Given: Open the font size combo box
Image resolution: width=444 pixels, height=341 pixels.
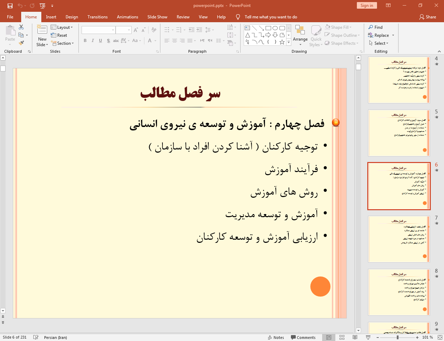Looking at the screenshot, I should pos(124,30).
